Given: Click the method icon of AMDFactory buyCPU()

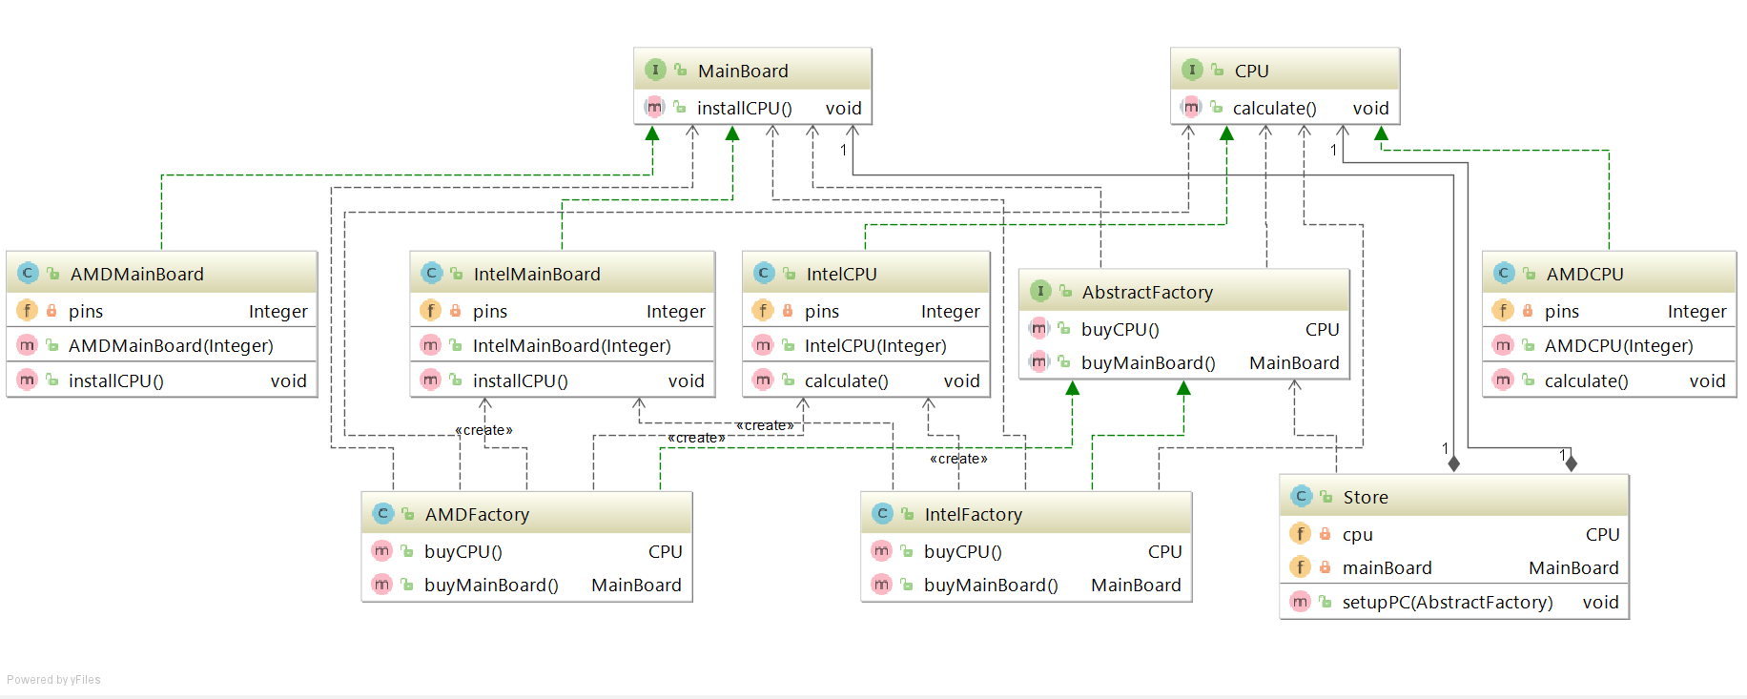Looking at the screenshot, I should click(381, 551).
